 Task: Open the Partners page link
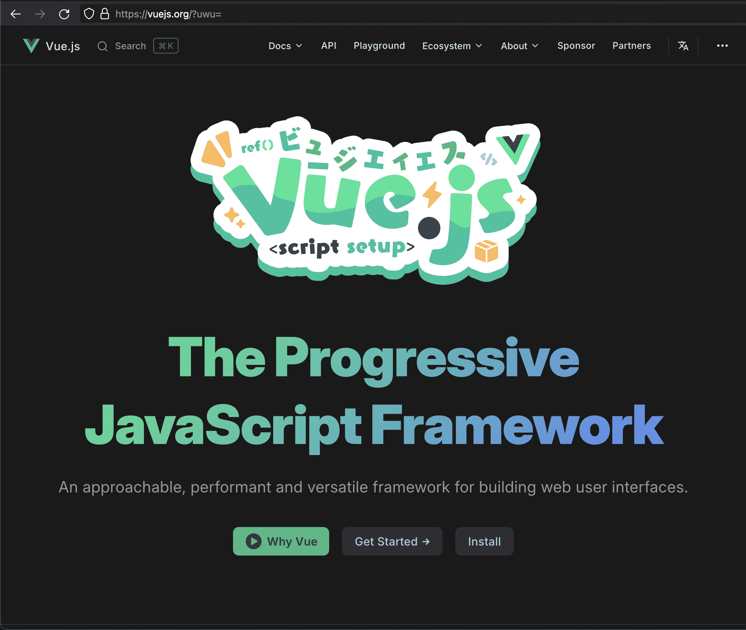[631, 46]
